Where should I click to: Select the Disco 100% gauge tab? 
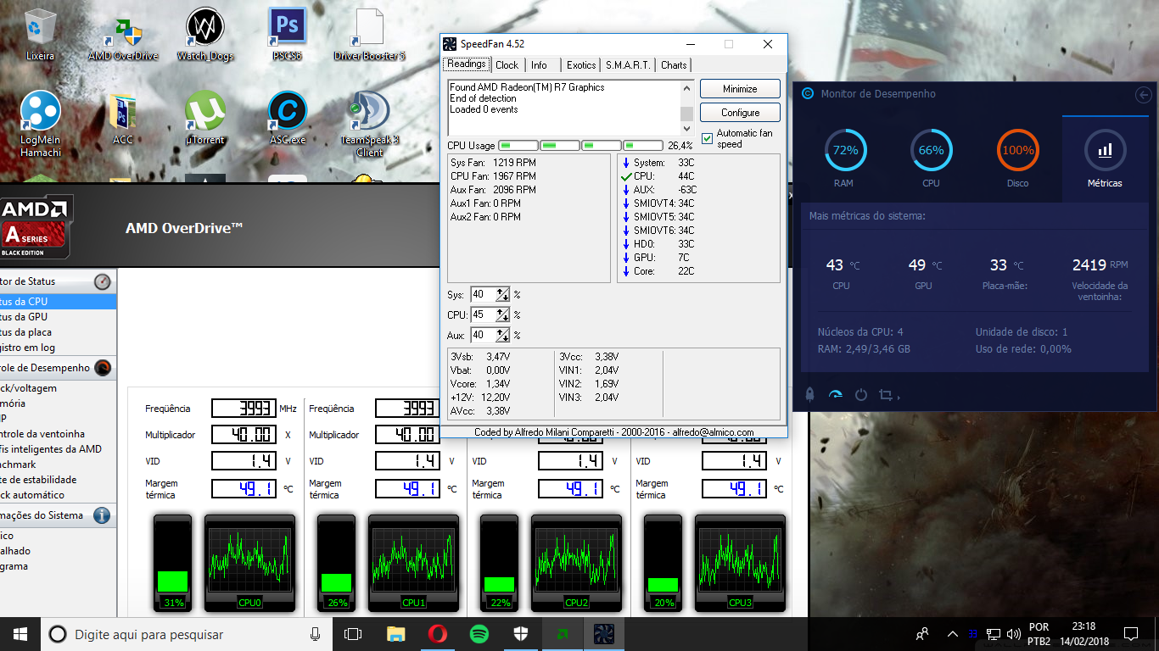point(1017,159)
